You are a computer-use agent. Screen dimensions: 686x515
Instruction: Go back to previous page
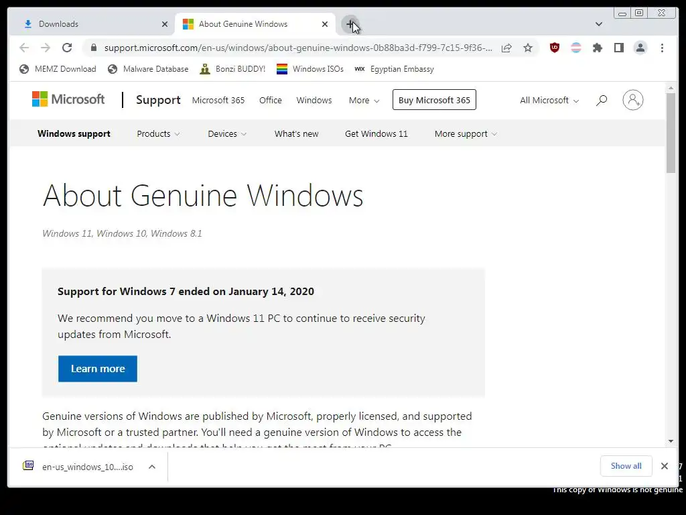(x=24, y=48)
